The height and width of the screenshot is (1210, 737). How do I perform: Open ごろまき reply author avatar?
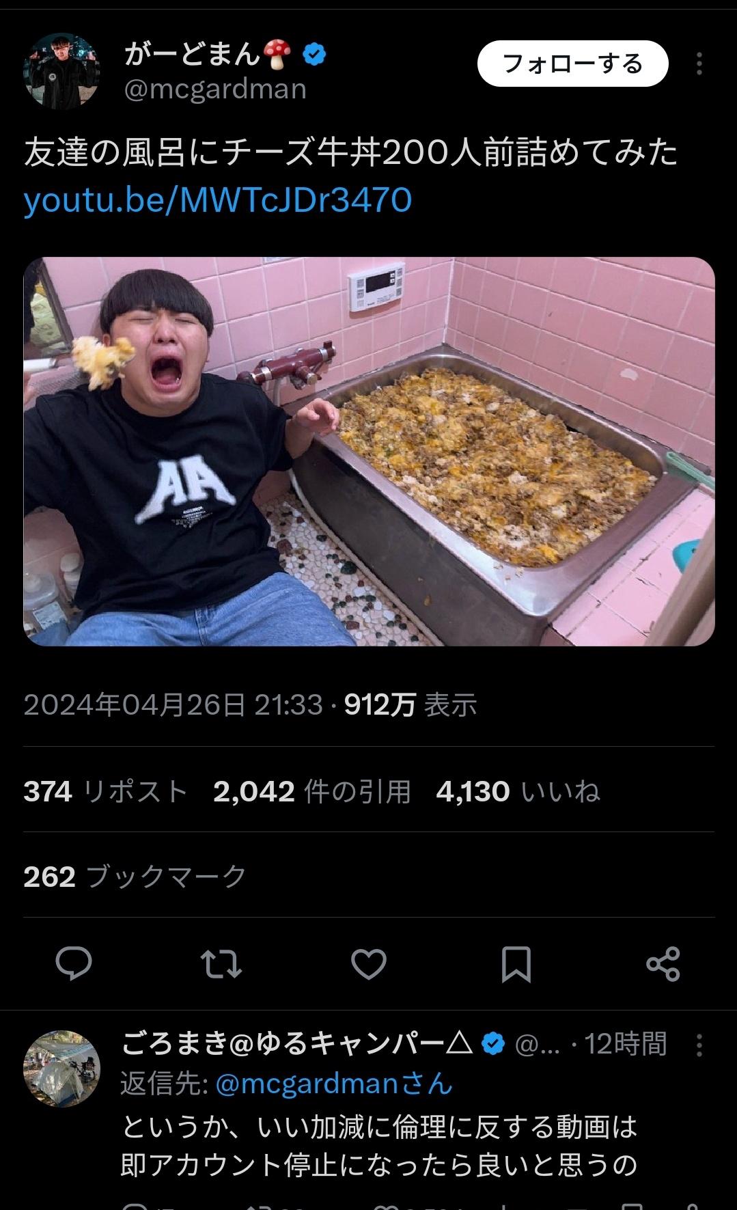pos(61,1069)
